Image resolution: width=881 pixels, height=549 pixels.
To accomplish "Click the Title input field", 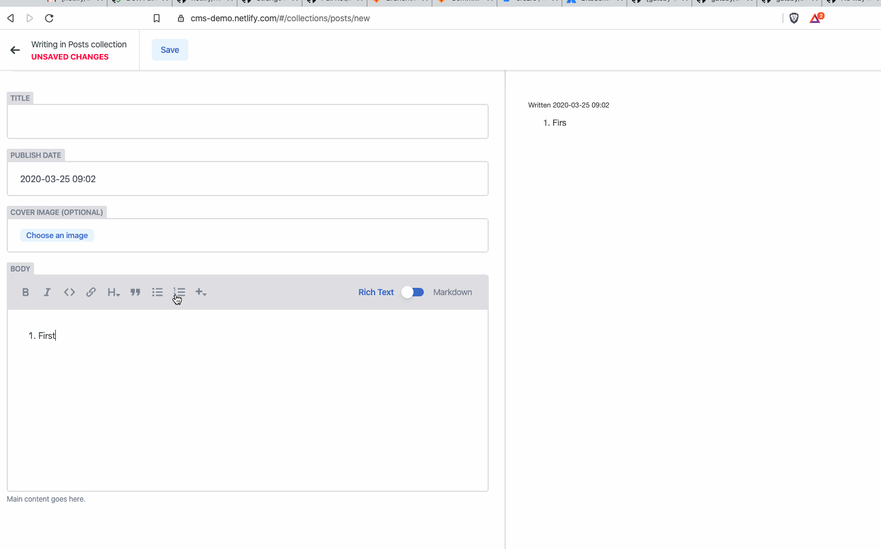I will point(248,121).
